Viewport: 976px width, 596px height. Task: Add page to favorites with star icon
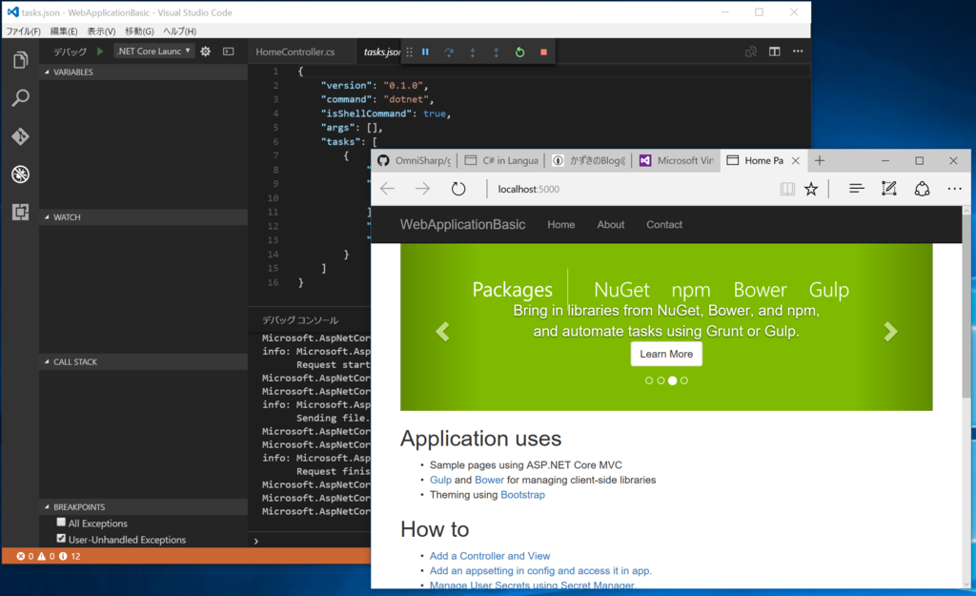coord(811,189)
